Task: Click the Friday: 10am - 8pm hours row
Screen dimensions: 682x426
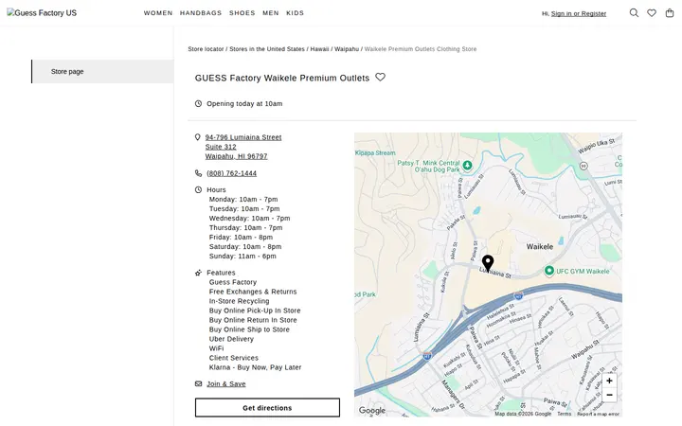Action: (x=241, y=237)
